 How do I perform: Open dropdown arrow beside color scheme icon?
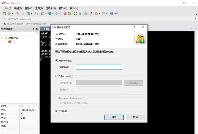point(46,13)
